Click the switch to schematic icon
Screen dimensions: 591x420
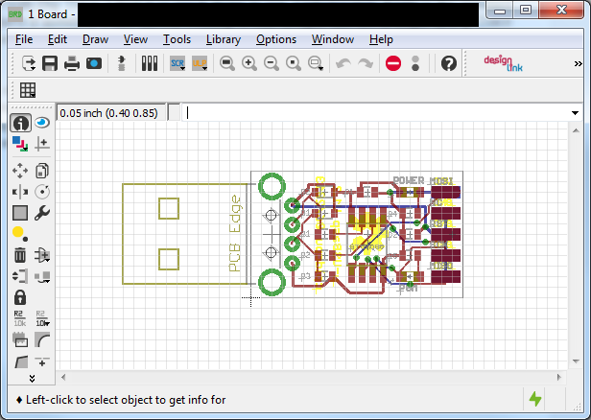[121, 63]
